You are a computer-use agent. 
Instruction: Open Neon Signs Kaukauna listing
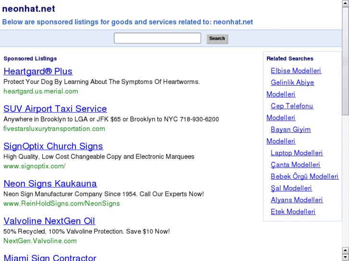click(x=50, y=183)
